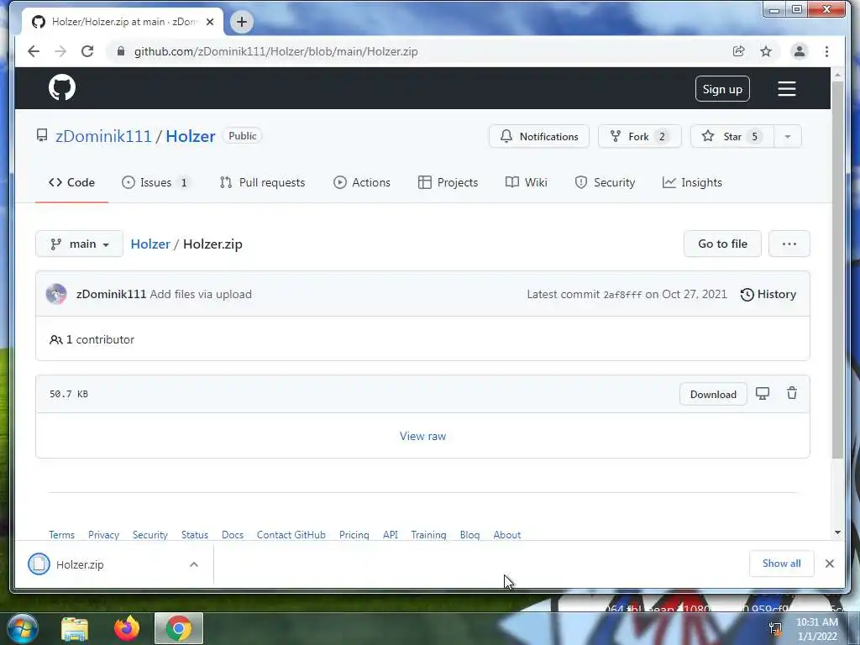The image size is (860, 645).
Task: Go back with browser back arrow
Action: [x=34, y=51]
